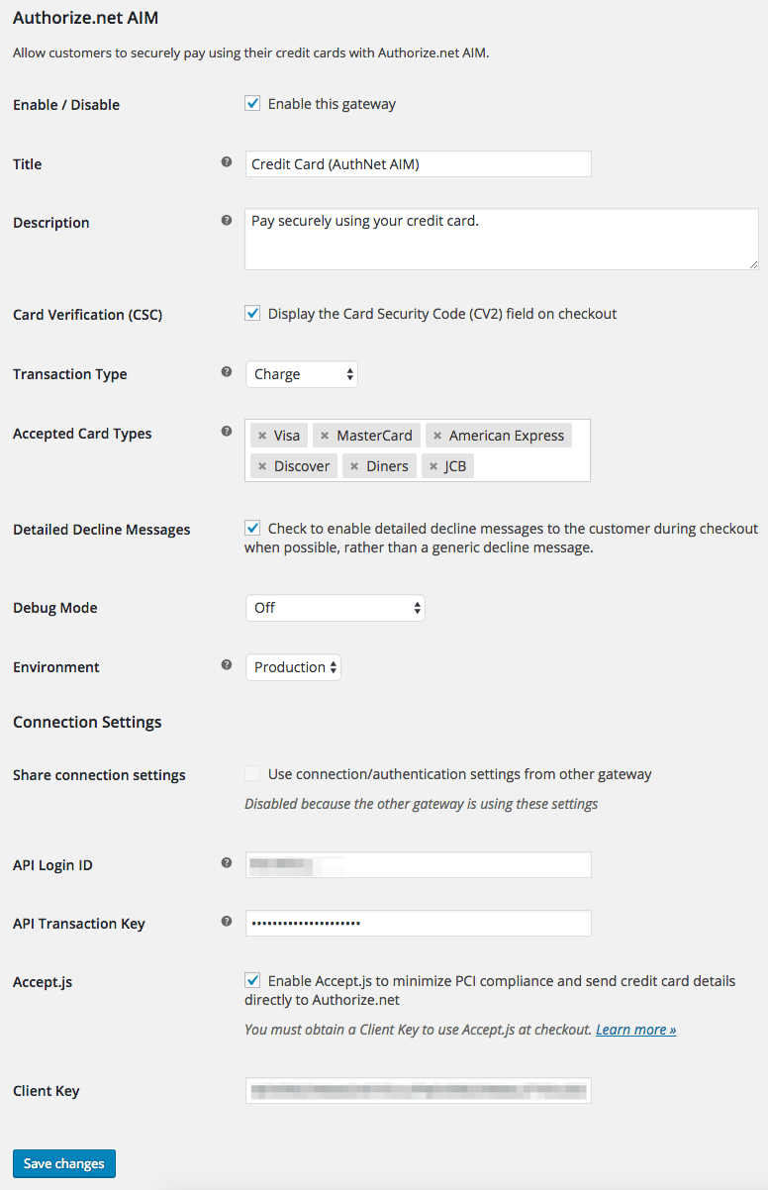768x1190 pixels.
Task: Open the Environment dropdown
Action: click(x=293, y=666)
